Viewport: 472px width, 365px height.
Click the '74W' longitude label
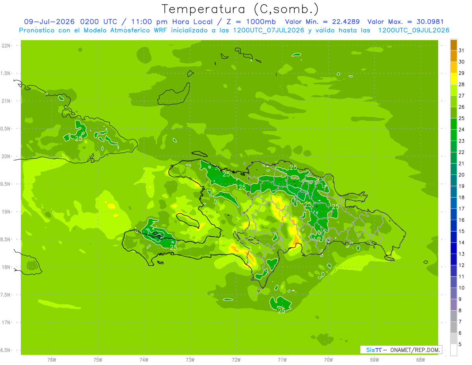click(x=144, y=360)
